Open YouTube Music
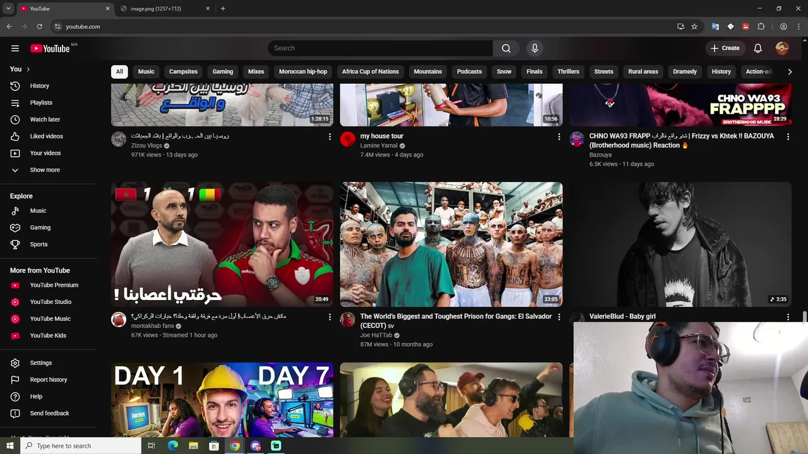 coord(50,318)
